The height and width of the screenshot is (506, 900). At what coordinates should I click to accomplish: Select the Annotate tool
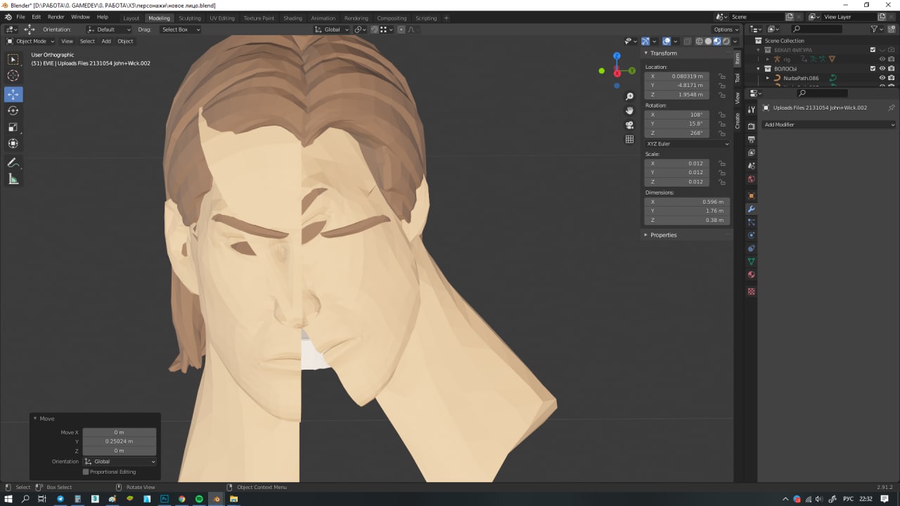click(x=13, y=162)
